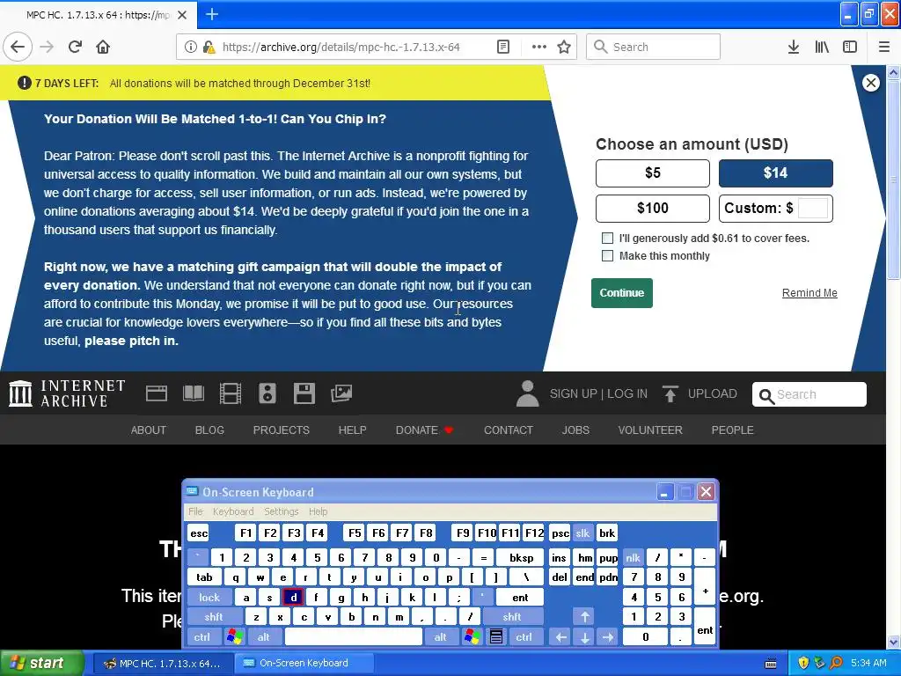901x676 pixels.
Task: Click the UPLOAD arrow link
Action: (700, 393)
